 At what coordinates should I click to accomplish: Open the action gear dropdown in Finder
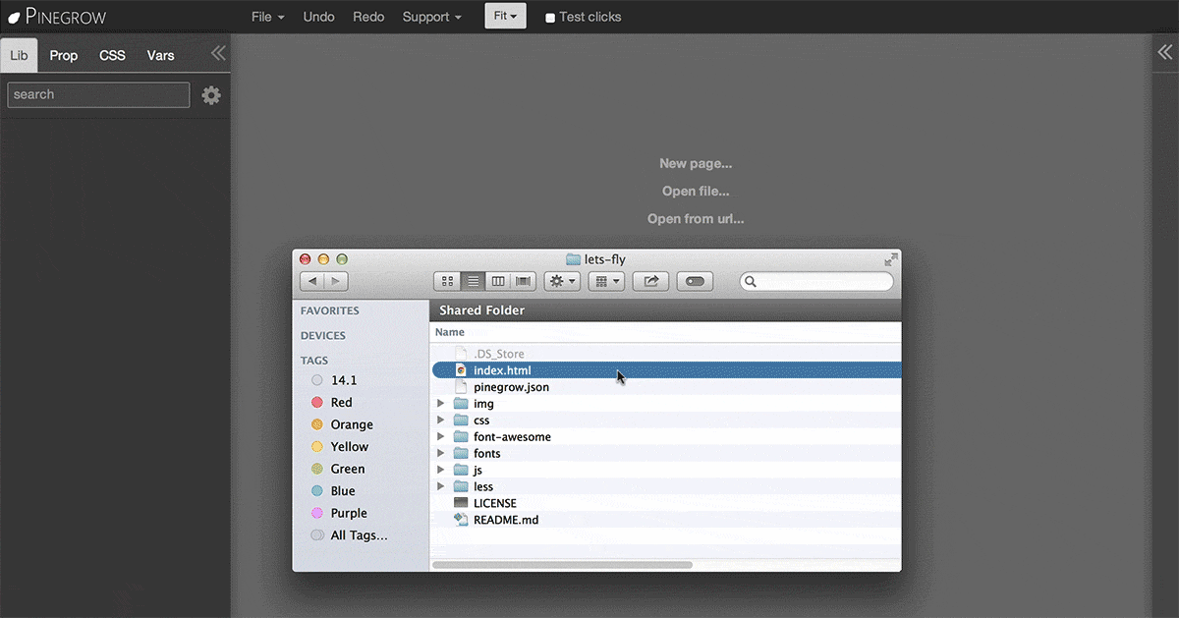(561, 281)
